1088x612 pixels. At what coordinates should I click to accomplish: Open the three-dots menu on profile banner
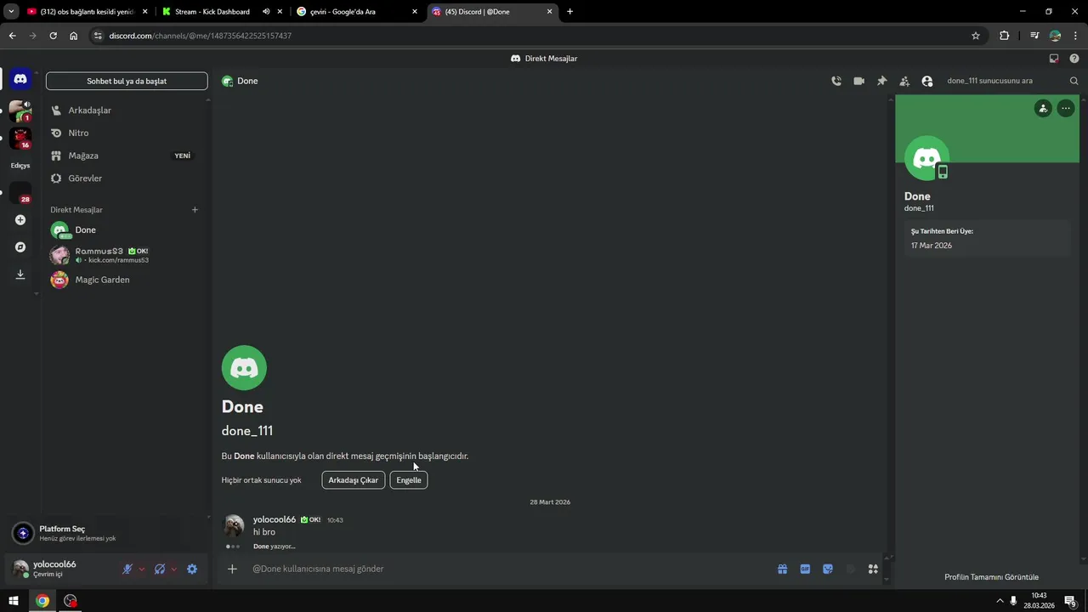(x=1066, y=108)
